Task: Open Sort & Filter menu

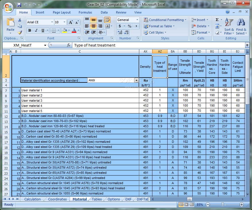Action: coord(229,26)
